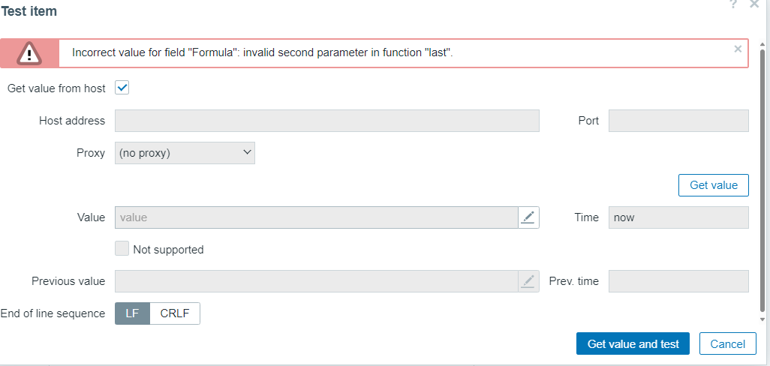Click into the Value text field

coord(316,217)
